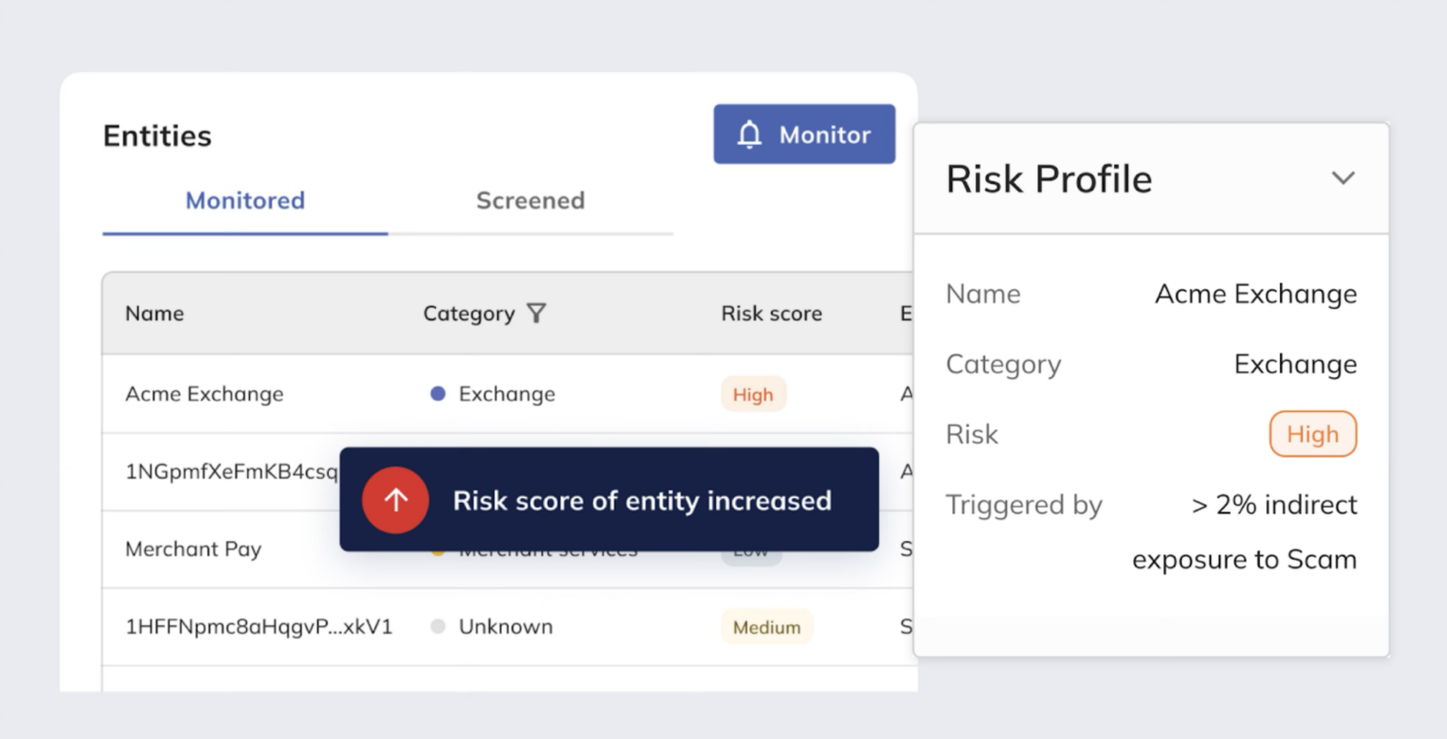Open the Category column filter icon
The image size is (1447, 739).
(536, 314)
